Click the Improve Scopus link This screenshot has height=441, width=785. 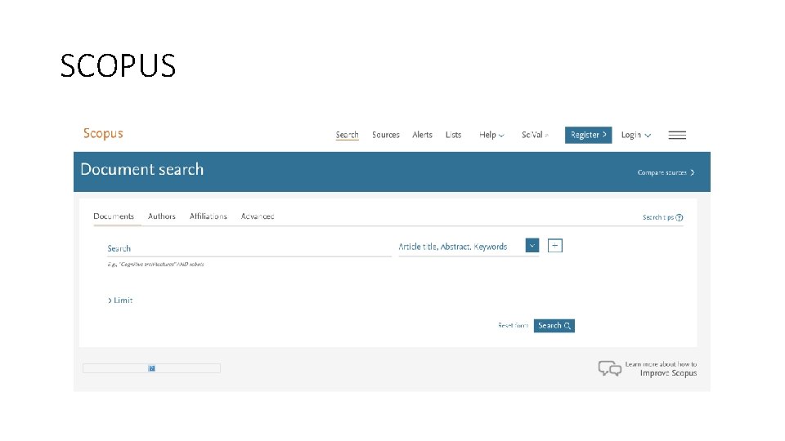click(668, 373)
